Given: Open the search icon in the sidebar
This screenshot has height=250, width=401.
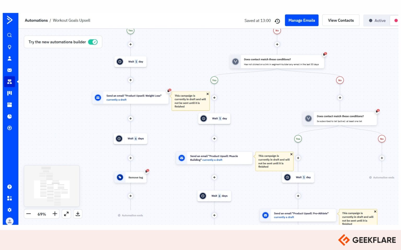Looking at the screenshot, I should click(x=9, y=35).
